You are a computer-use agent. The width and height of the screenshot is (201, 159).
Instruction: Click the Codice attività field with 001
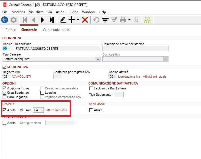pyautogui.click(x=113, y=76)
